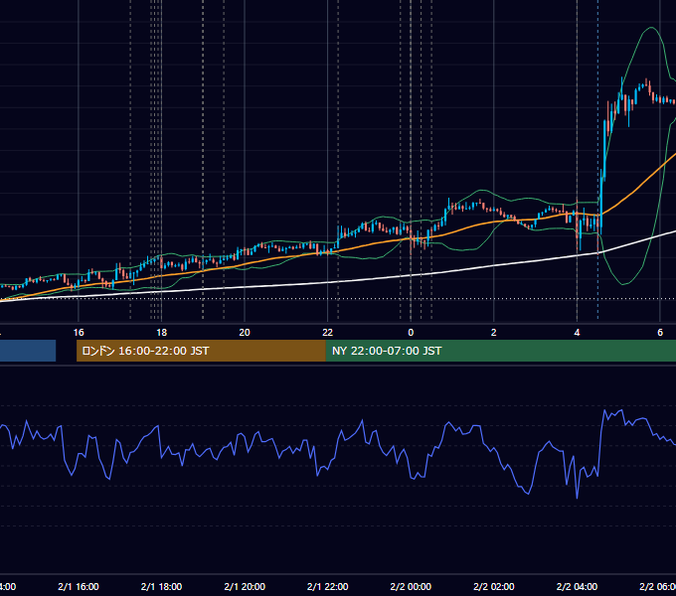676x596 pixels.
Task: Click the 2/1 22:00 date label
Action: [x=328, y=586]
